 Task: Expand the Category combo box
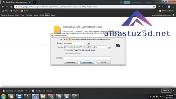coord(85,43)
